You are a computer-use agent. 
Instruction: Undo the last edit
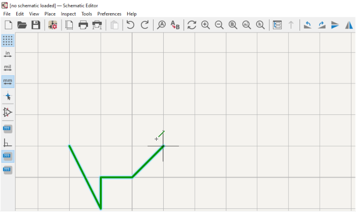131,25
